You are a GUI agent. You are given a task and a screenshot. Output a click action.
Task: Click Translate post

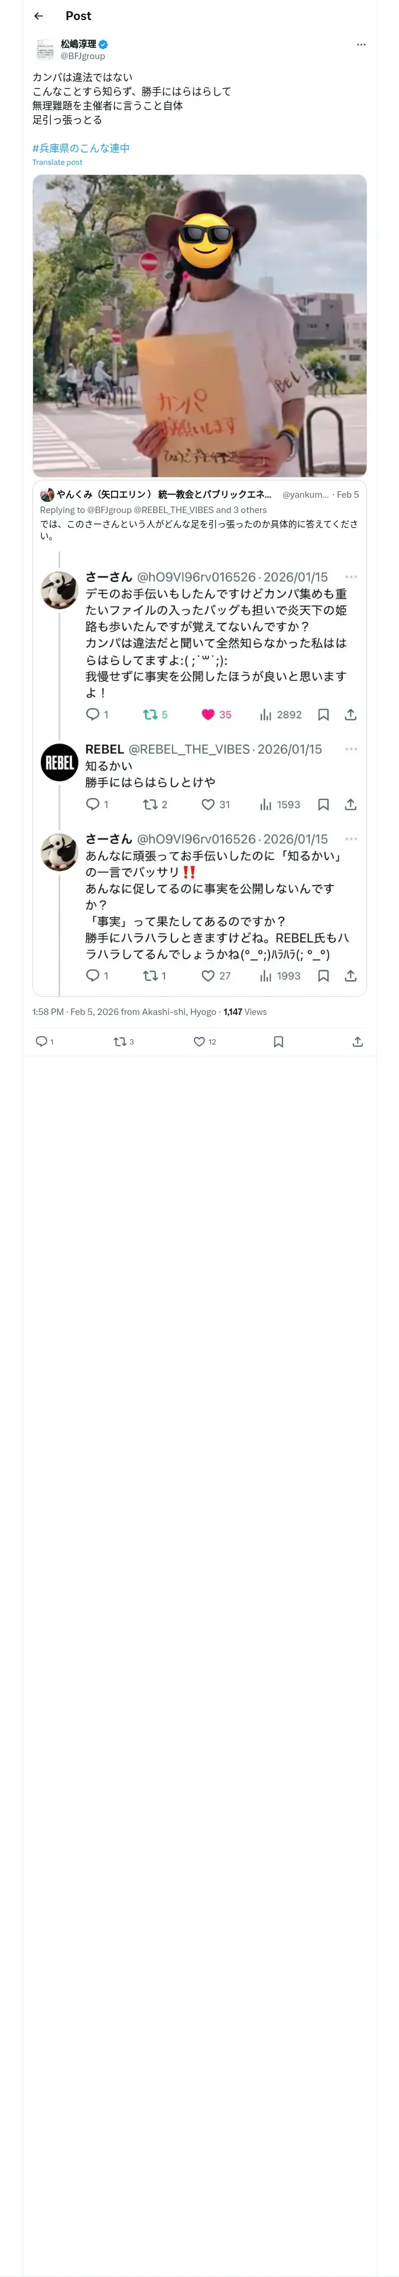coord(57,163)
